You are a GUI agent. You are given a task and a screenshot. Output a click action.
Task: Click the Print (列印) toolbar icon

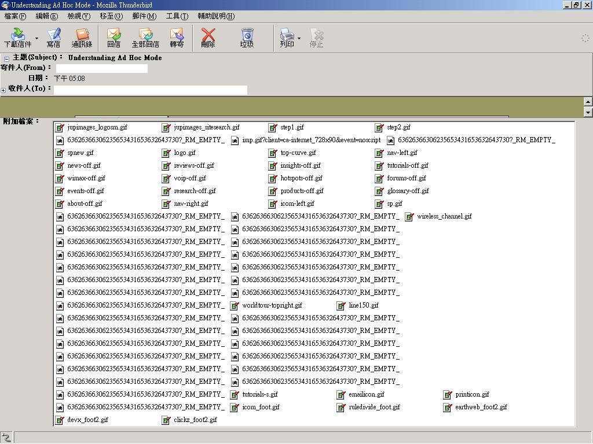click(x=287, y=35)
